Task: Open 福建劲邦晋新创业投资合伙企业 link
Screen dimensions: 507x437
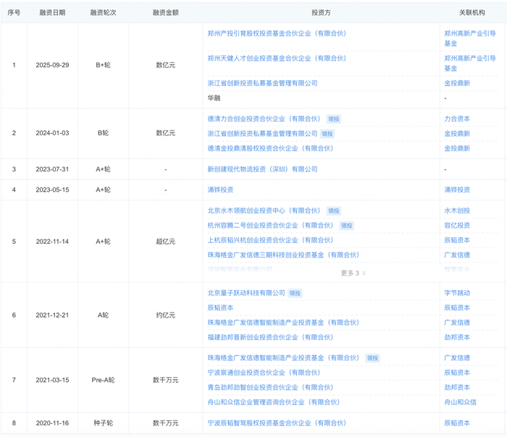Action: pyautogui.click(x=270, y=337)
